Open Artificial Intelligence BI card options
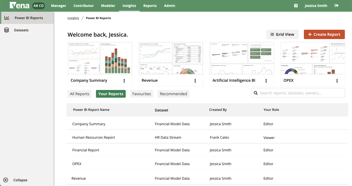 266,81
